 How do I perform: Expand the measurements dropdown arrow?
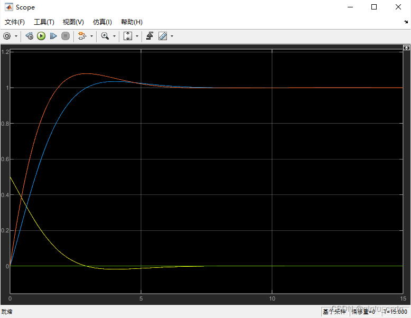coord(172,36)
